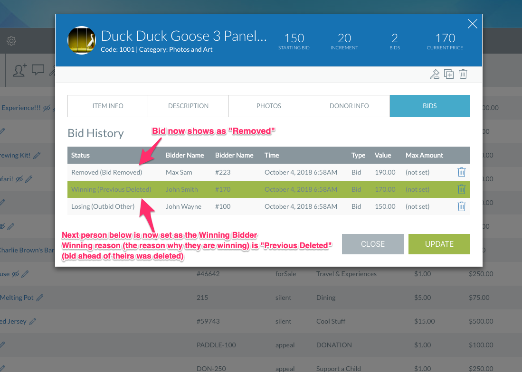The image size is (522, 372).
Task: Toggle hidden eye icon beside Safari item
Action: (19, 179)
